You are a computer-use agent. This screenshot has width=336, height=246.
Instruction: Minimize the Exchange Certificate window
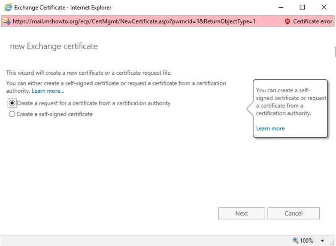pyautogui.click(x=281, y=7)
